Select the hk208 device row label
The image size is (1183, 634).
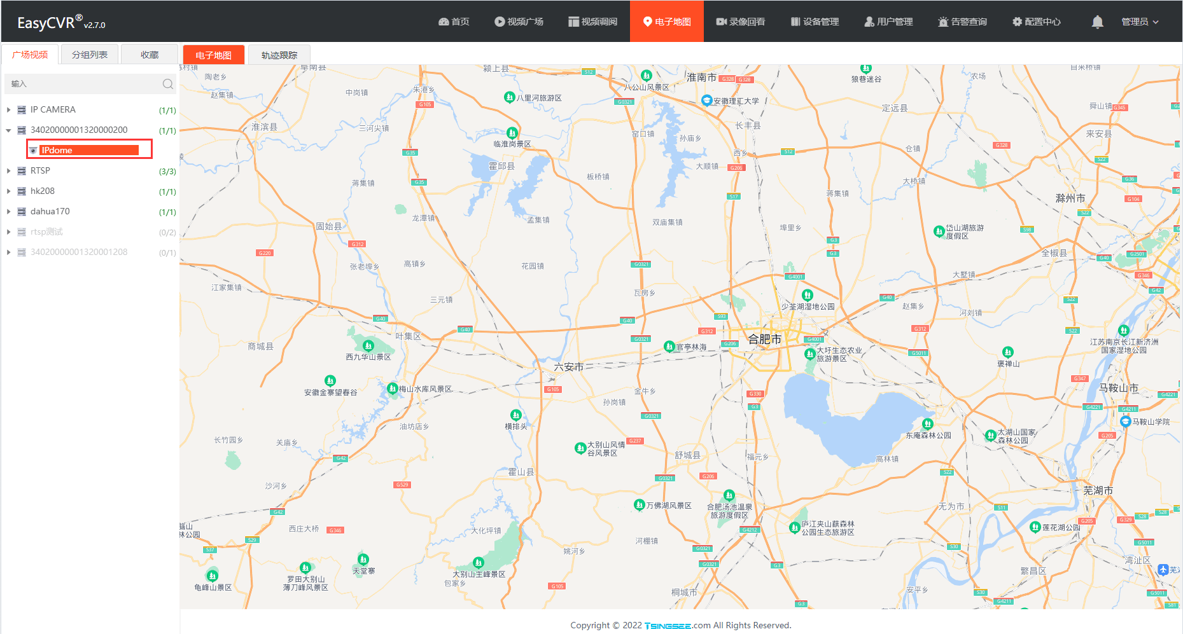(x=43, y=191)
